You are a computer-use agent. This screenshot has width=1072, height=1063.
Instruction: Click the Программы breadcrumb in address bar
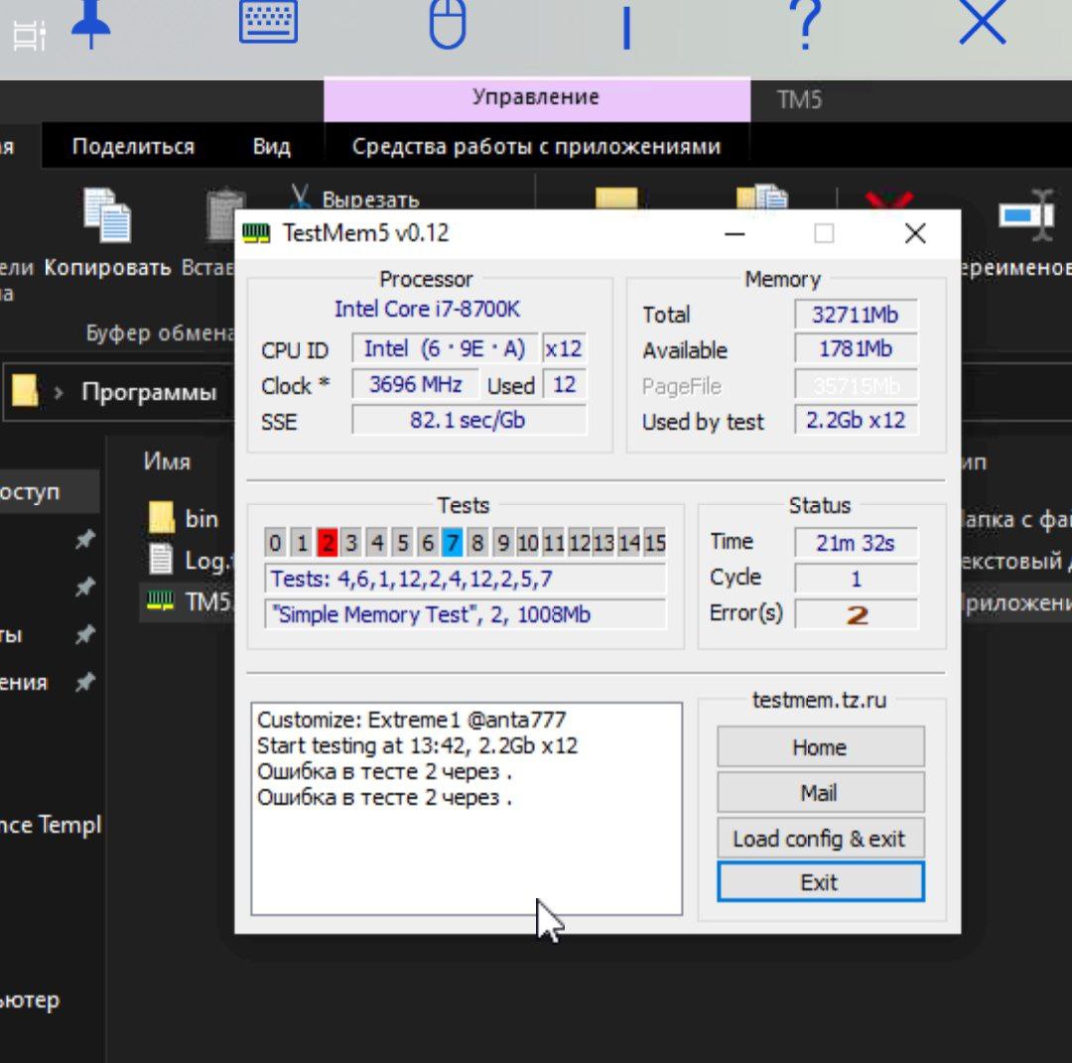(149, 392)
